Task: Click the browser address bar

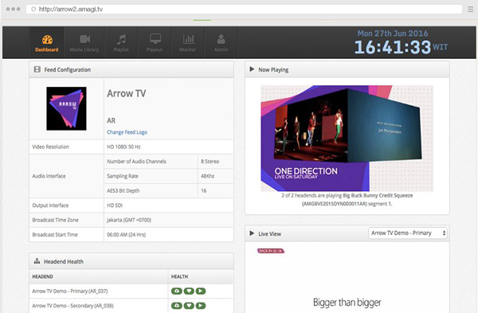Action: pos(245,9)
